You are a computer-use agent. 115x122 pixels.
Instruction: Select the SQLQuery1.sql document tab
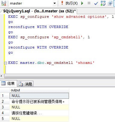(x=39, y=11)
